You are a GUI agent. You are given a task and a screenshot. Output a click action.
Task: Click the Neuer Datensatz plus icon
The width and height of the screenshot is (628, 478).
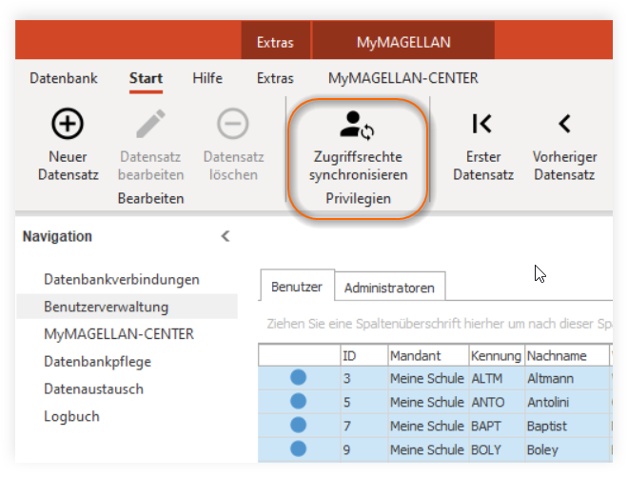[x=68, y=124]
